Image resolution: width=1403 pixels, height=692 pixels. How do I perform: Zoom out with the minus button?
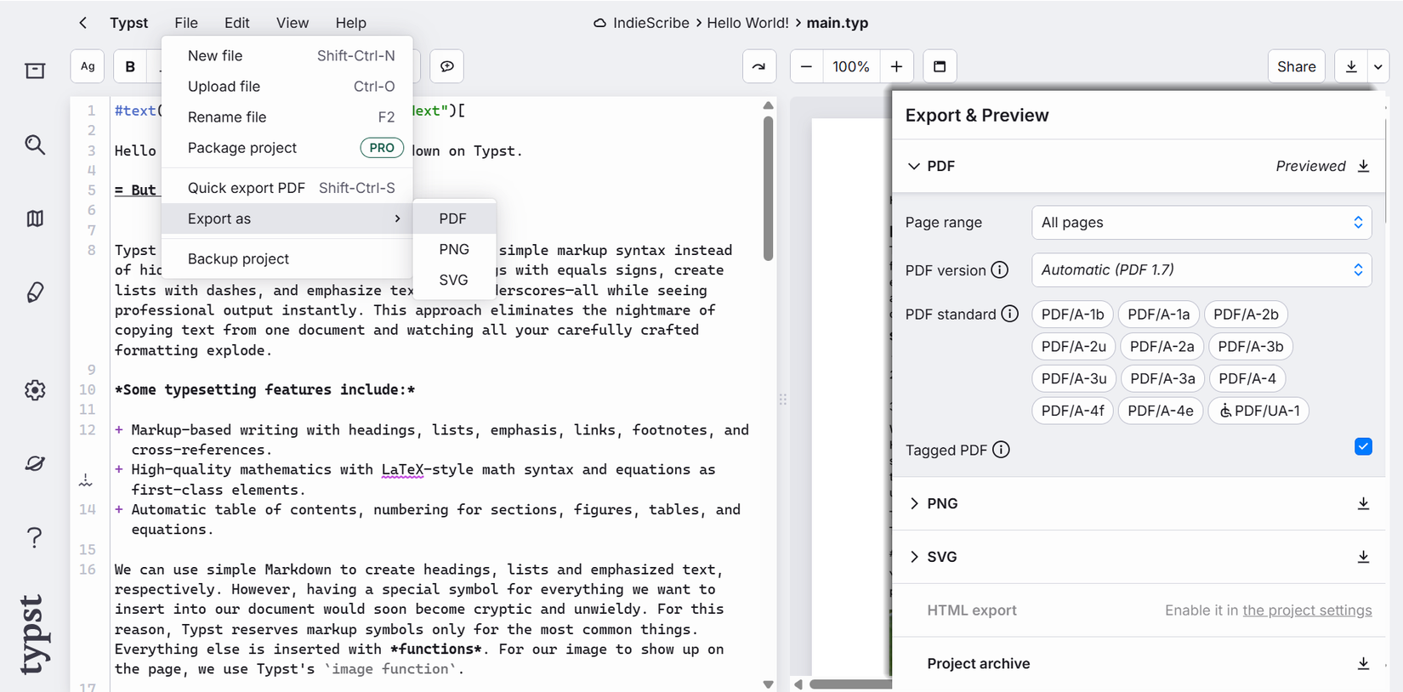pyautogui.click(x=806, y=66)
